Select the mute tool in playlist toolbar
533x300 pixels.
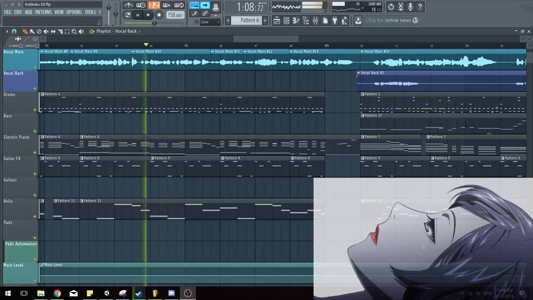pyautogui.click(x=46, y=31)
